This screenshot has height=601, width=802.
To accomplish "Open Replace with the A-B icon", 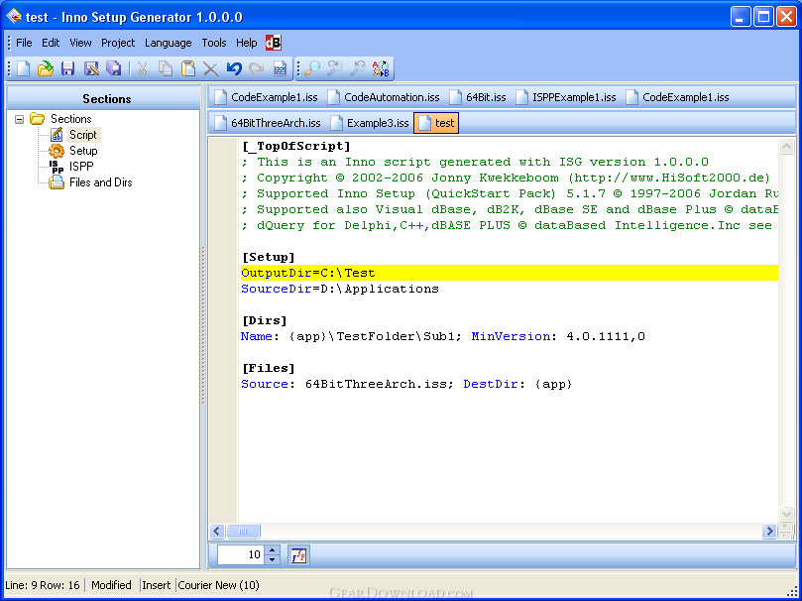I will 381,68.
